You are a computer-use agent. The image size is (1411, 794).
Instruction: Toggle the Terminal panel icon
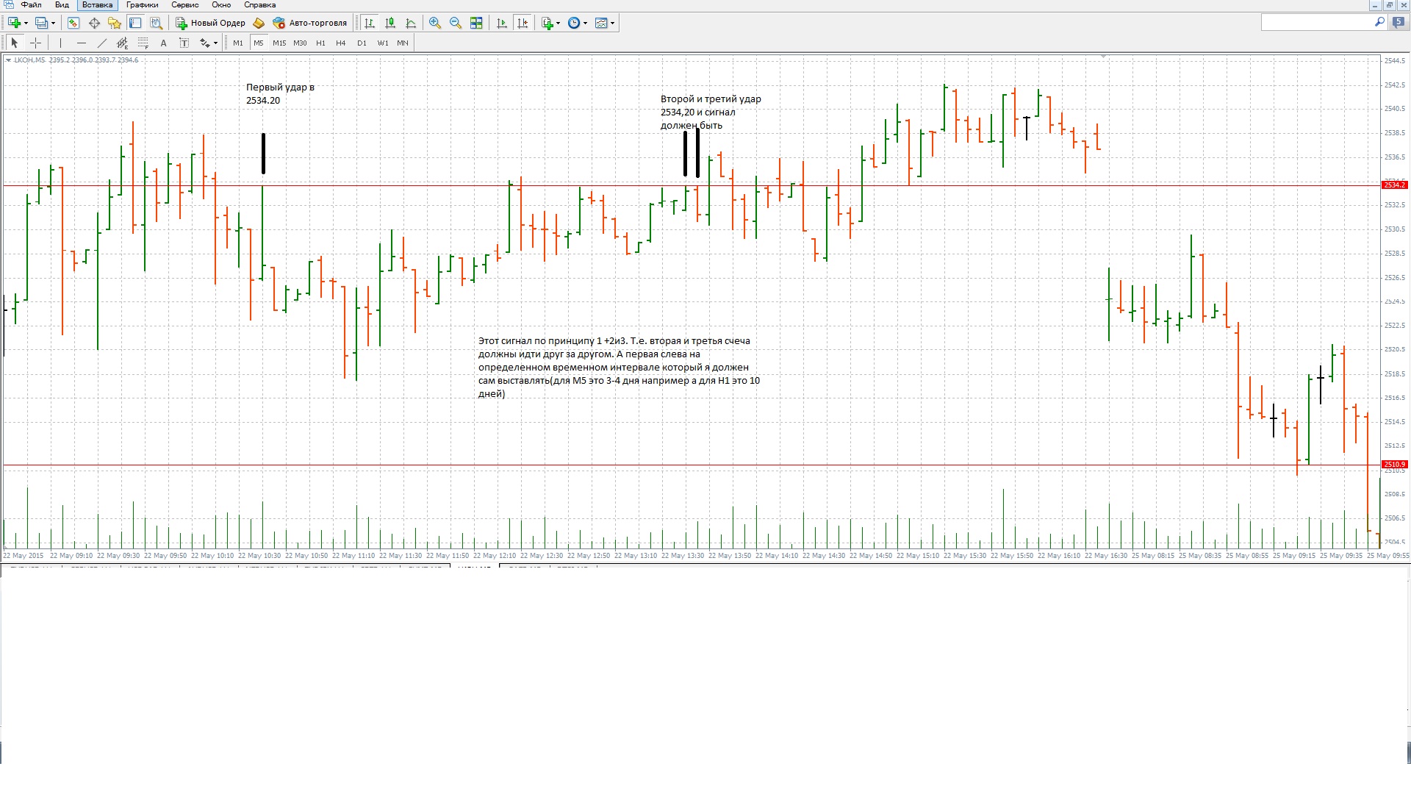(135, 23)
